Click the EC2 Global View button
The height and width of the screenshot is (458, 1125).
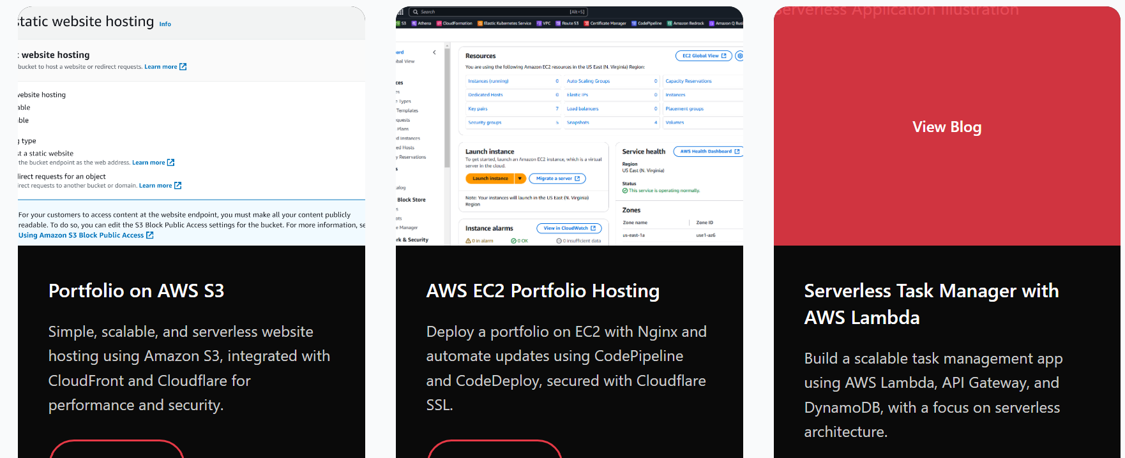tap(704, 56)
